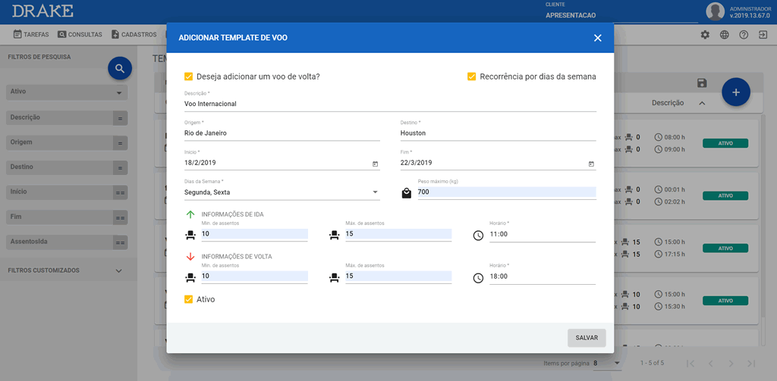Open the Tarefas menu
This screenshot has height=381, width=777.
[30, 35]
